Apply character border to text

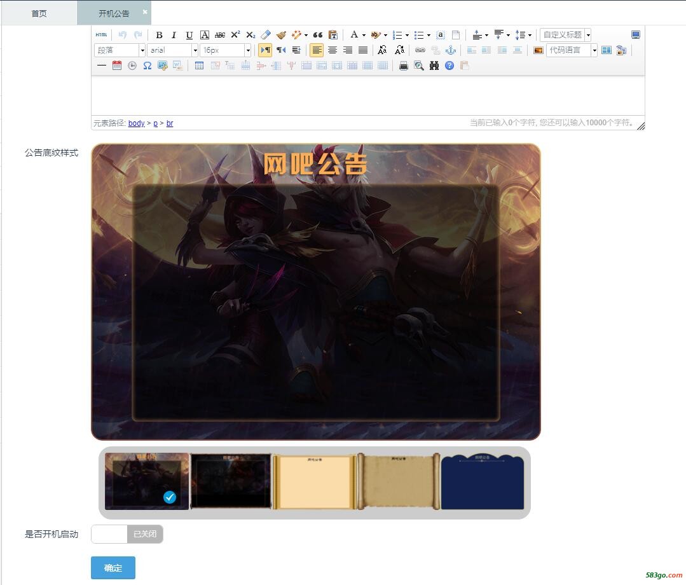click(x=204, y=35)
